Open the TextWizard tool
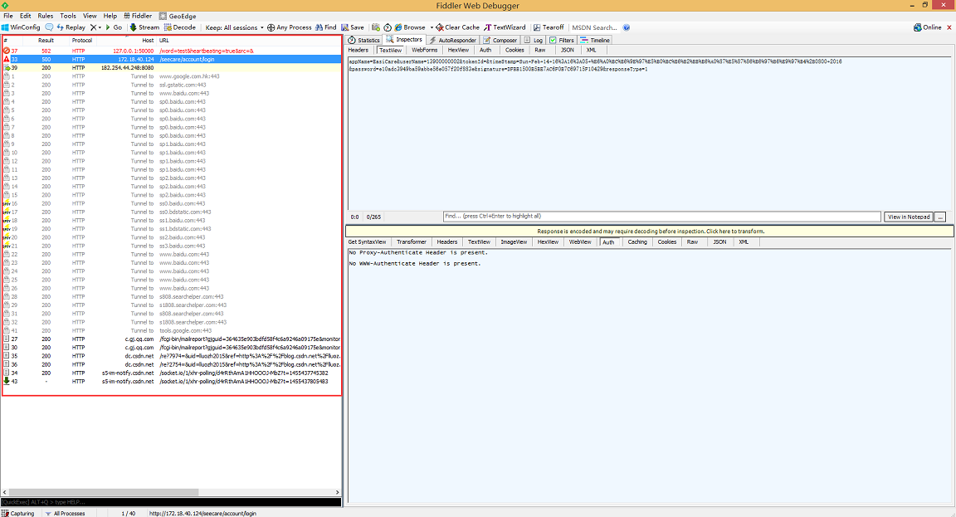The image size is (956, 517). pos(505,27)
